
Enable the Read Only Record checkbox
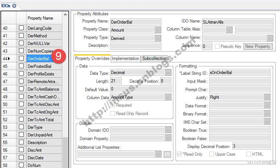tap(113, 113)
